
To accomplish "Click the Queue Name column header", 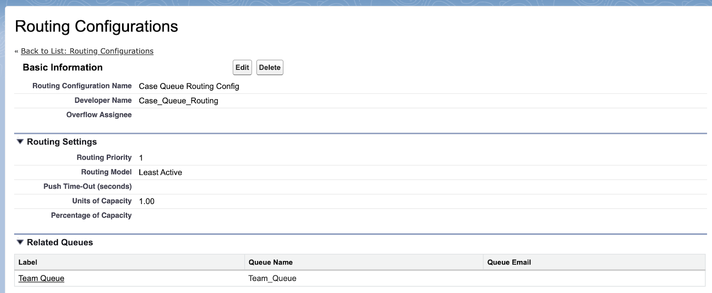I will click(271, 262).
